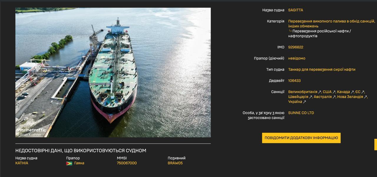Open the SUNNE CO LTD link
Image resolution: width=377 pixels, height=177 pixels.
point(301,113)
